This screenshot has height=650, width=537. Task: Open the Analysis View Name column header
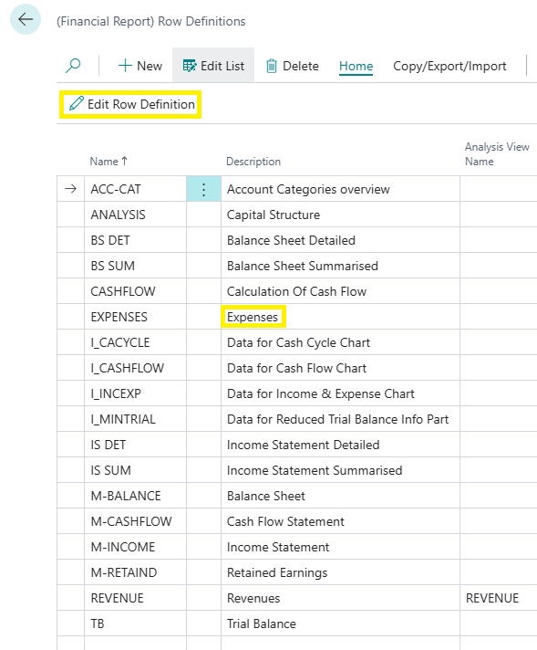click(x=496, y=154)
